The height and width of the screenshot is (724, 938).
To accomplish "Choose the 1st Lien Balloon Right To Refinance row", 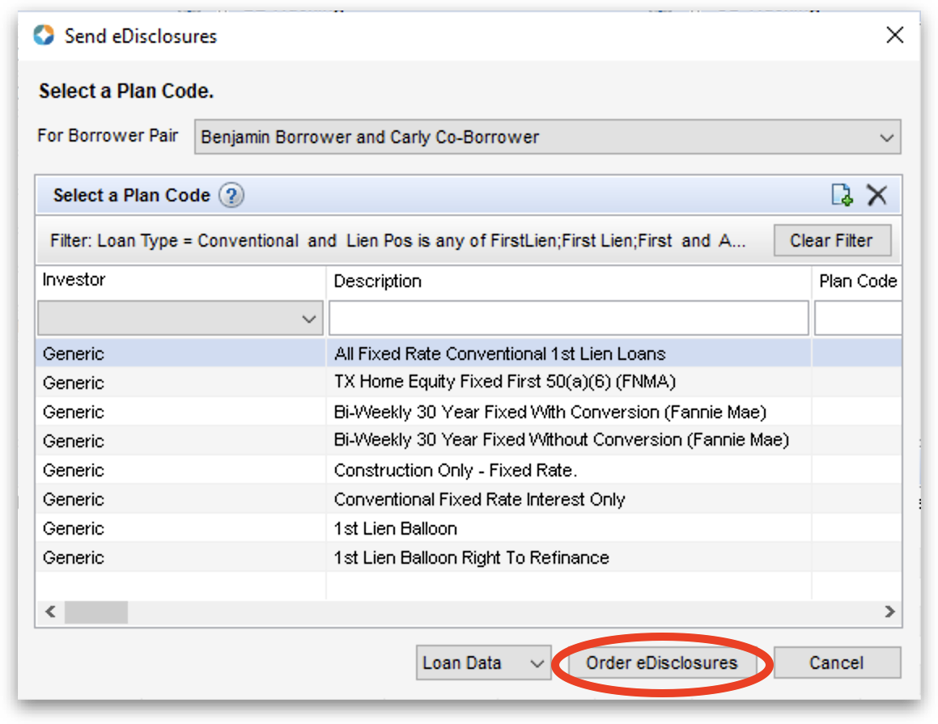I will pyautogui.click(x=471, y=557).
